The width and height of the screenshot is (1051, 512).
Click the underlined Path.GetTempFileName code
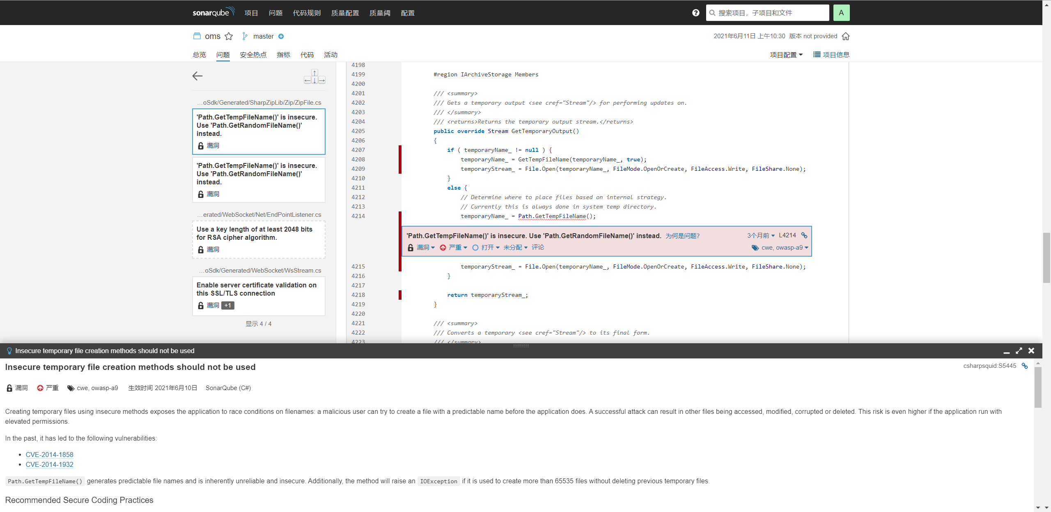coord(552,216)
